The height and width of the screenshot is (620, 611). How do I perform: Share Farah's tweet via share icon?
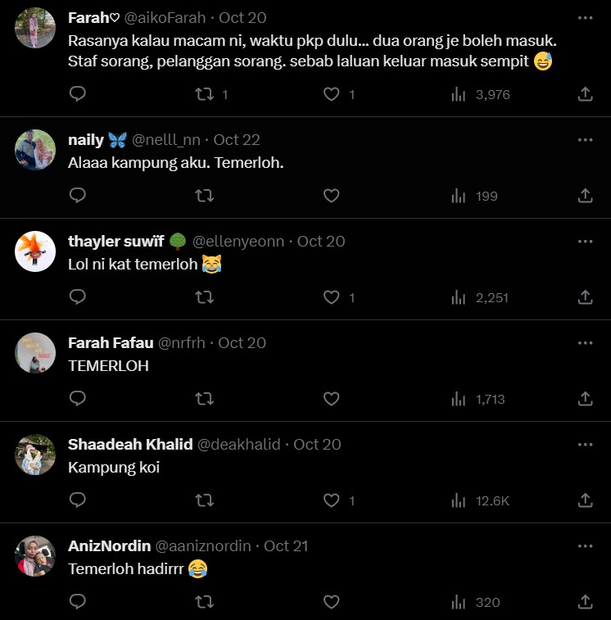coord(585,94)
